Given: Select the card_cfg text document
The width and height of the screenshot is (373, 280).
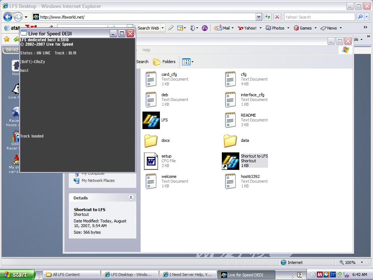Looking at the screenshot, I should [167, 79].
